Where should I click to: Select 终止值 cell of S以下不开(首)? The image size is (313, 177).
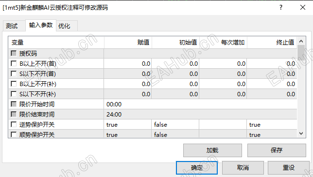pos(272,74)
